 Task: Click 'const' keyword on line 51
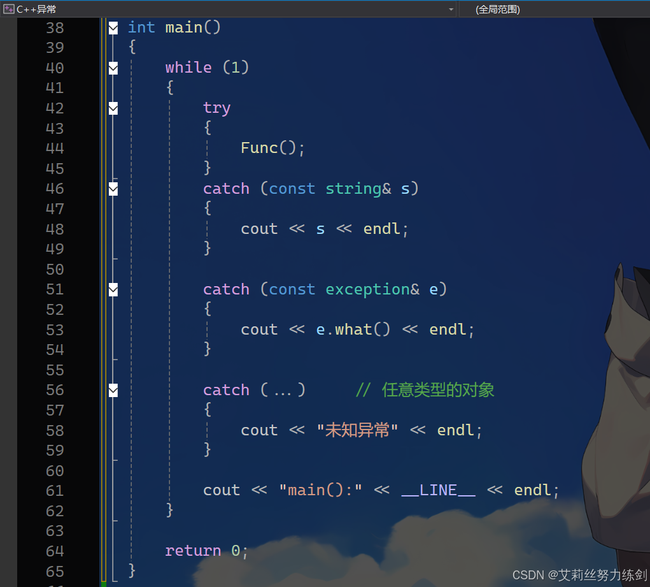coord(292,289)
